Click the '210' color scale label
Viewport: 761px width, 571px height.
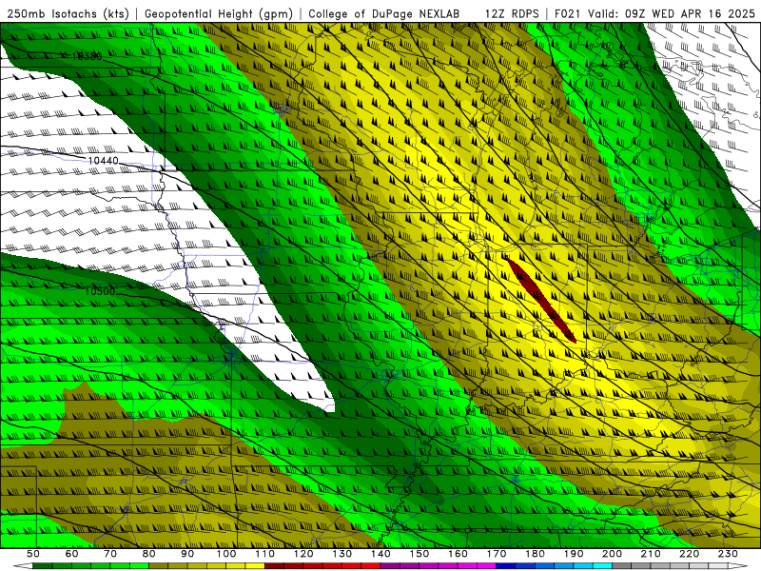click(651, 554)
